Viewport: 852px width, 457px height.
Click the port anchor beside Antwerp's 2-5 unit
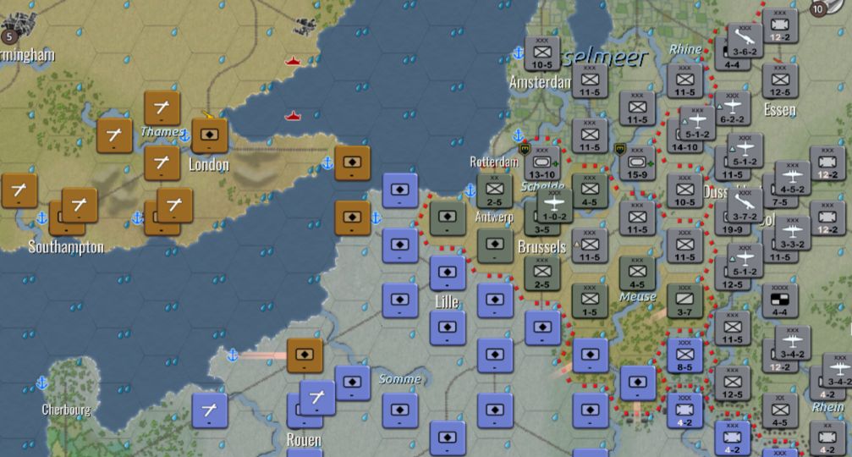pos(470,190)
